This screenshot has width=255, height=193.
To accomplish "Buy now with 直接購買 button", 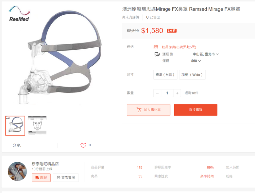I will (x=195, y=110).
